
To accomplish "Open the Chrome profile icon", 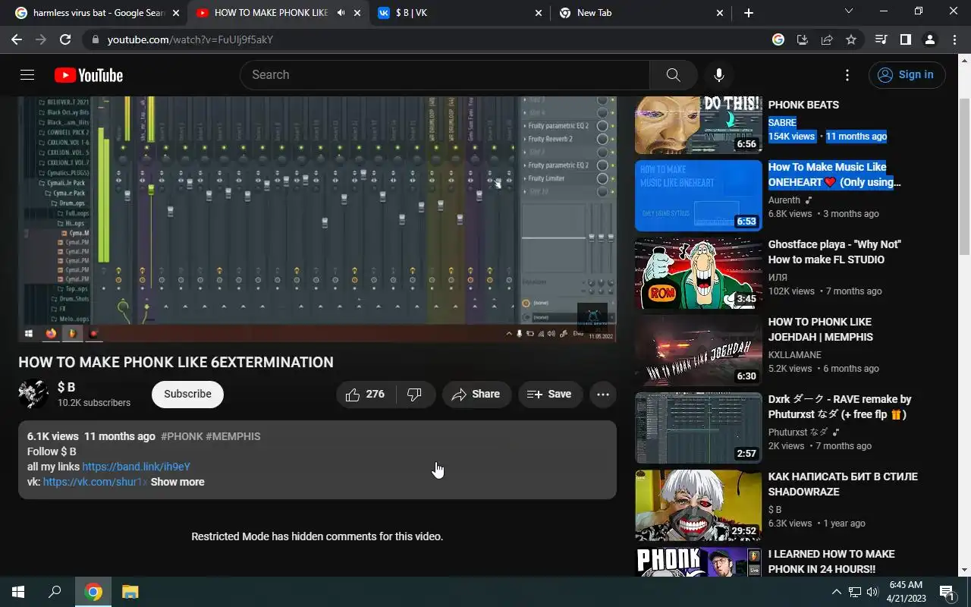I will (x=929, y=39).
